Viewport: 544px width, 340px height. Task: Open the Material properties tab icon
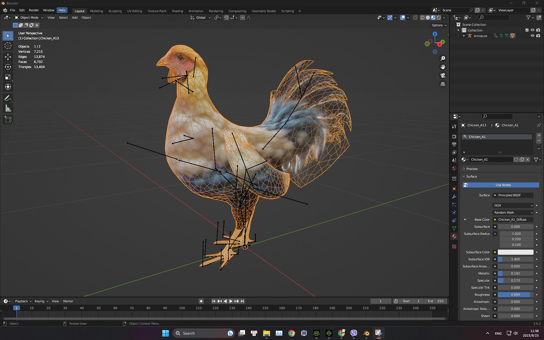tap(454, 236)
